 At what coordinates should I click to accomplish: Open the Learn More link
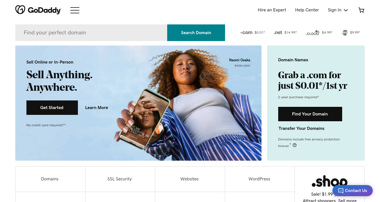pos(97,108)
